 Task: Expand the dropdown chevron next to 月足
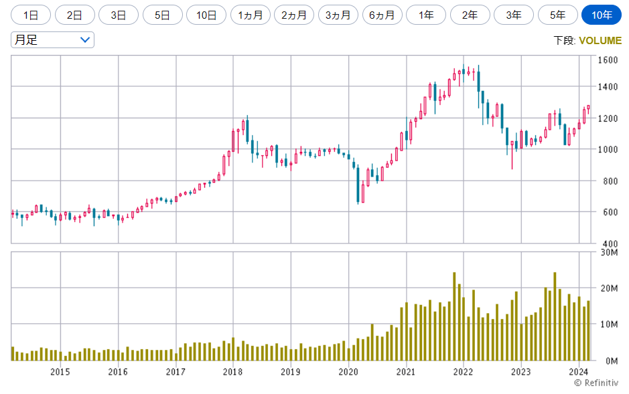85,40
